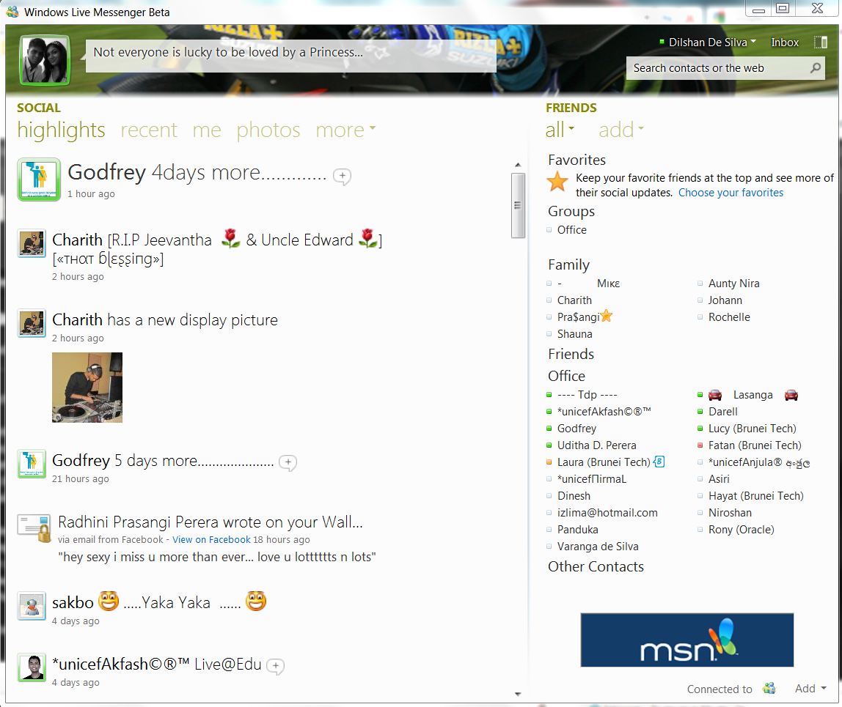Click 'Choose your favorites' link
Viewport: 842px width, 707px height.
pos(731,193)
